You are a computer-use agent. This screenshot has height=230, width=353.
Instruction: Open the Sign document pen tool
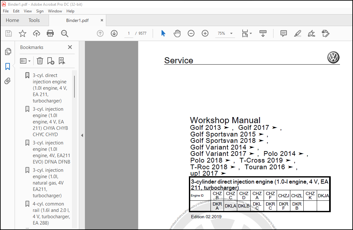pos(312,33)
